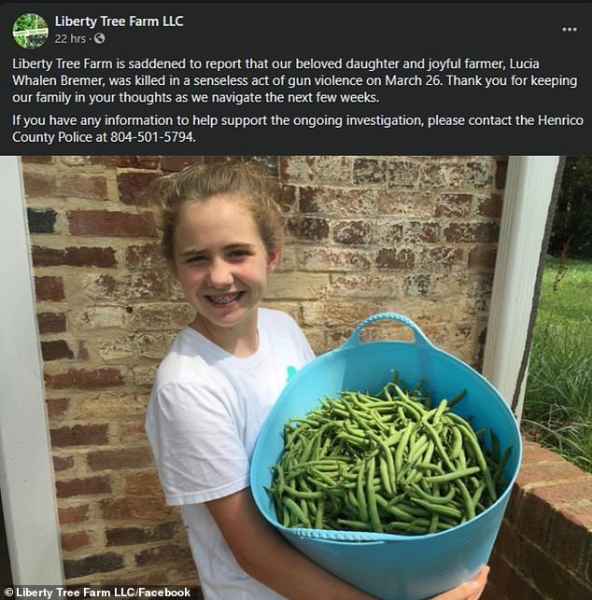Open the post options three-dot menu
This screenshot has width=592, height=600.
569,29
